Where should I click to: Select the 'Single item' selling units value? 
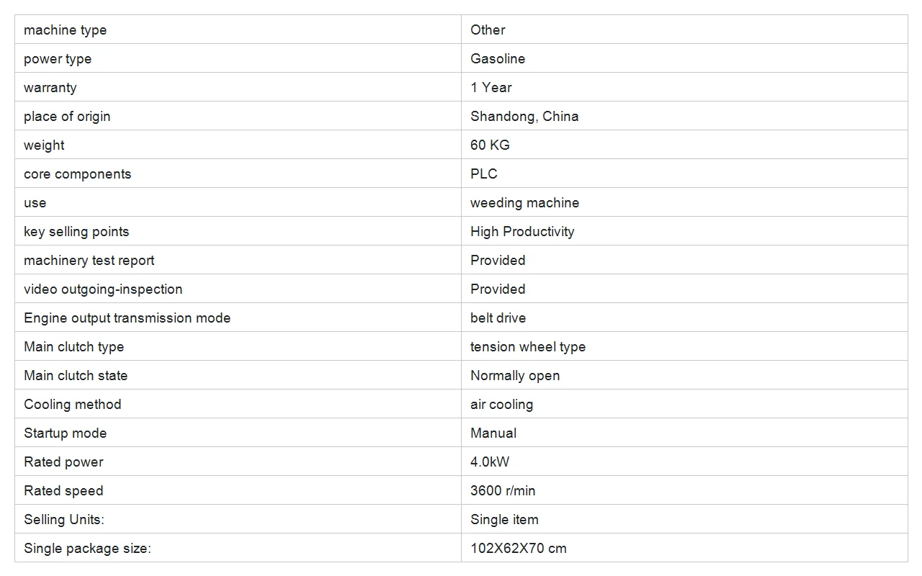pos(504,519)
